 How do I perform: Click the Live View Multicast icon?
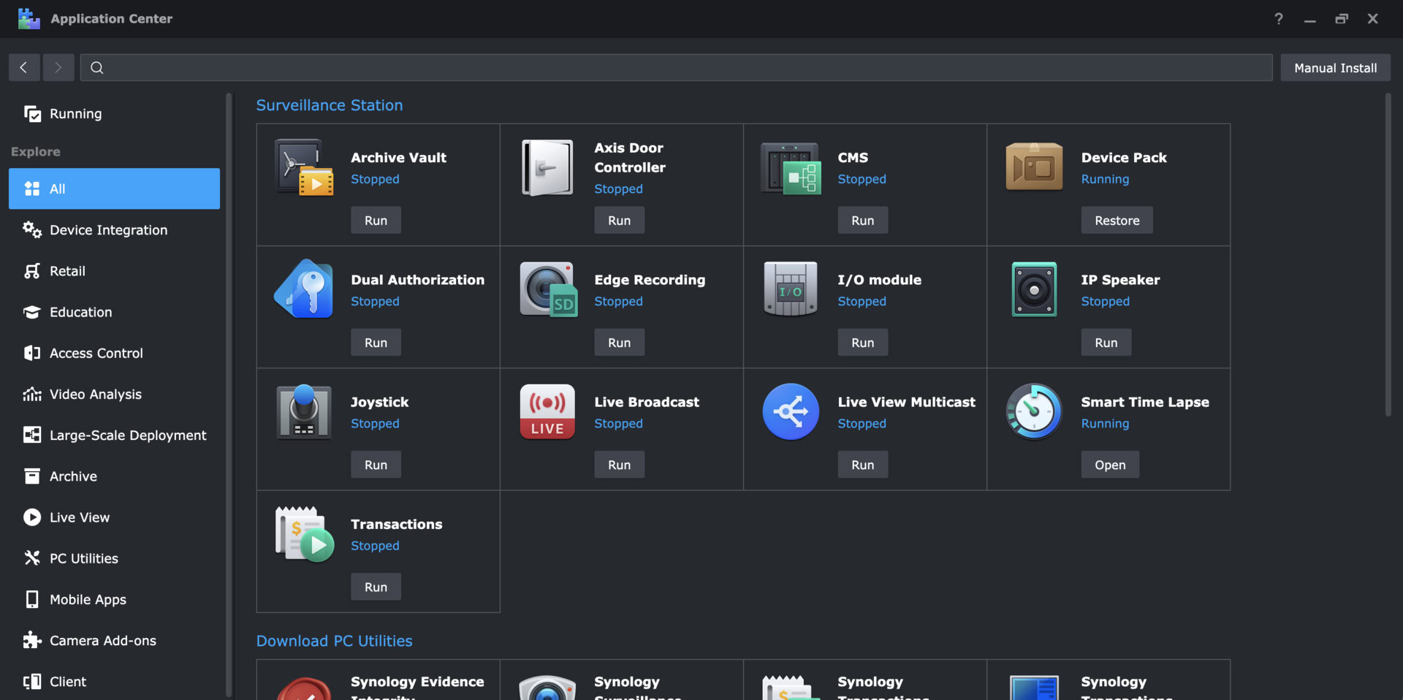791,411
